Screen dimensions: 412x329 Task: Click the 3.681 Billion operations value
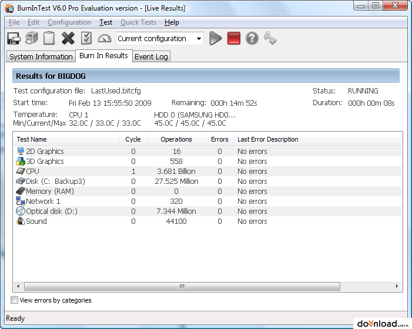(176, 171)
